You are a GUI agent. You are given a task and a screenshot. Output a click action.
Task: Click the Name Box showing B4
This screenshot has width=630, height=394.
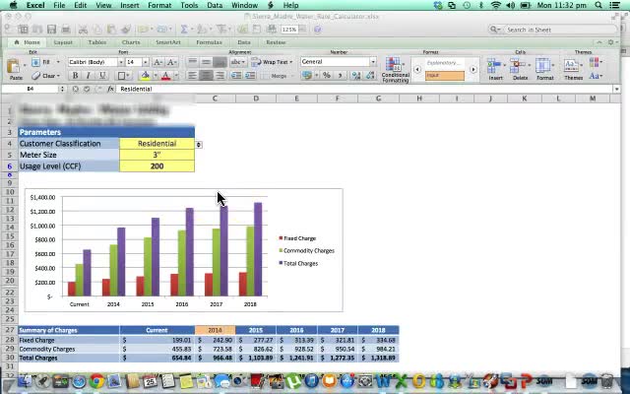[x=31, y=89]
